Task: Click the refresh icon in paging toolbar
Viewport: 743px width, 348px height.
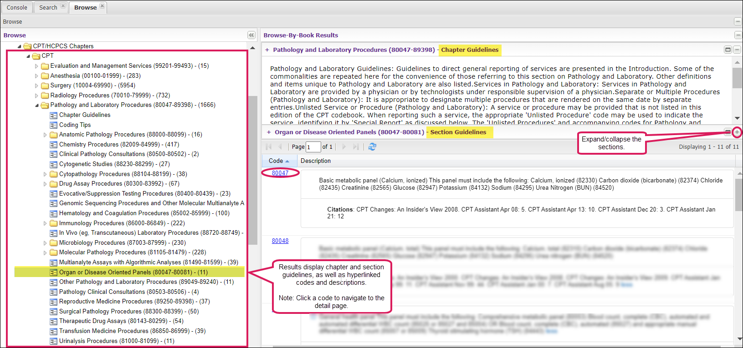Action: point(372,146)
